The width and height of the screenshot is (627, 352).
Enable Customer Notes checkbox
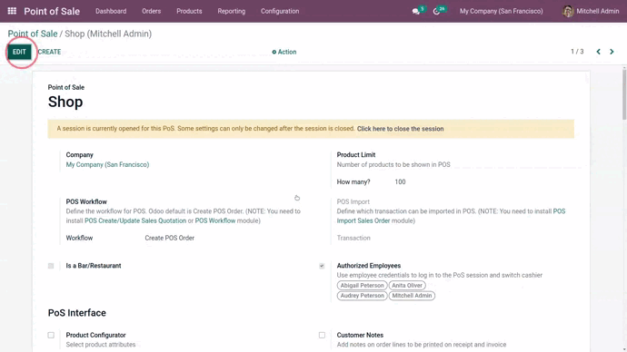[322, 336]
